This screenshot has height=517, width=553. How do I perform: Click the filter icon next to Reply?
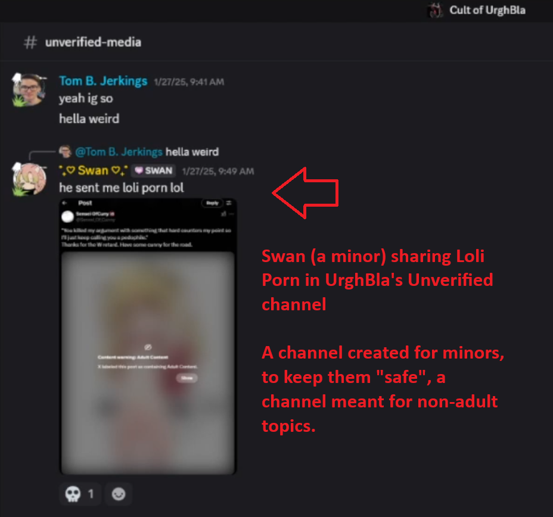[x=229, y=203]
